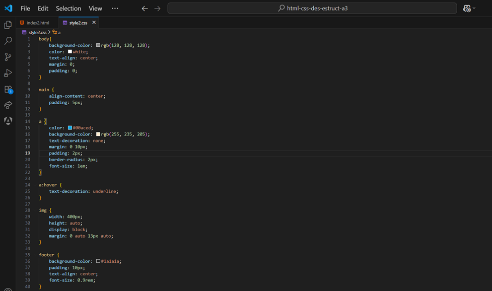This screenshot has width=492, height=291.
Task: Click 'text-align: center;' on line 4
Action: pyautogui.click(x=74, y=58)
